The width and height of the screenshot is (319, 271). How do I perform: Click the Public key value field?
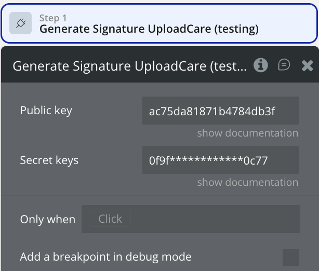click(x=220, y=111)
